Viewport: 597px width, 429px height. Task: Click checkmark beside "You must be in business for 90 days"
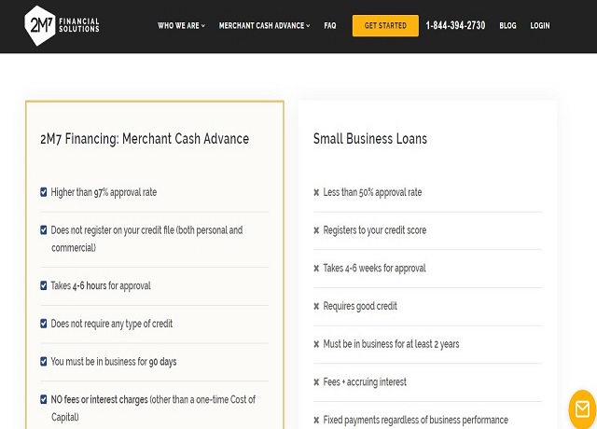pyautogui.click(x=44, y=361)
